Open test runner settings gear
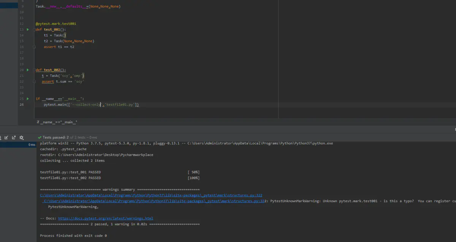Viewport: 456px width, 242px height. [21, 137]
